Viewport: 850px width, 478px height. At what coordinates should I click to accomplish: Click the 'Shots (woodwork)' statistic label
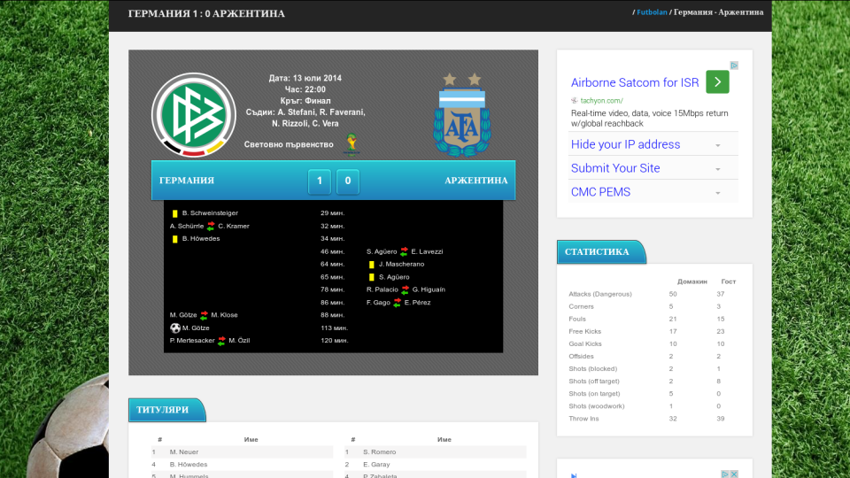coord(596,406)
